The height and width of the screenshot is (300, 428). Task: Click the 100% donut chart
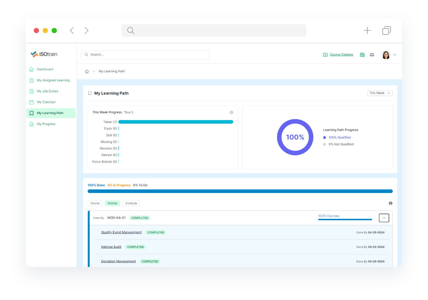[295, 137]
